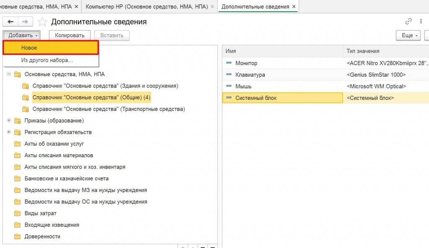Screen dimensions: 429x248
Task: Close the Дополнительные сведения tab
Action: pyautogui.click(x=294, y=7)
